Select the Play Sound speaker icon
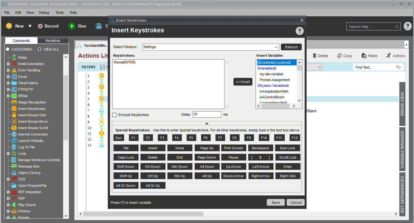Screen dimensions: 414x223 point(14,205)
